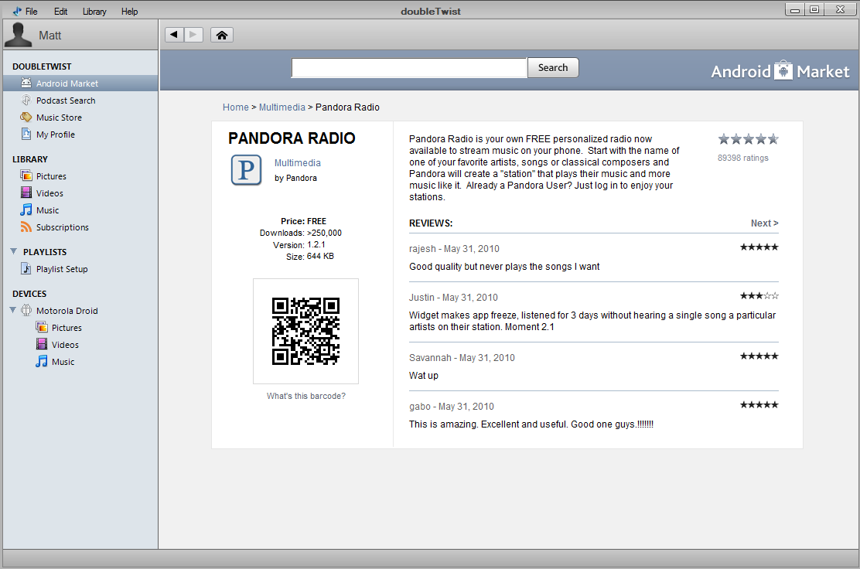Viewport: 860px width, 569px height.
Task: Click the Home icon in the toolbar
Action: (x=221, y=35)
